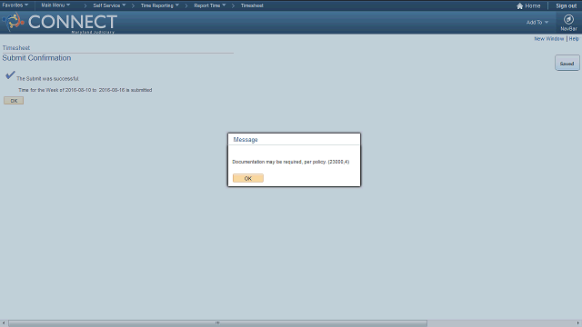
Task: Select the Timesheet breadcrumb item
Action: click(x=252, y=5)
